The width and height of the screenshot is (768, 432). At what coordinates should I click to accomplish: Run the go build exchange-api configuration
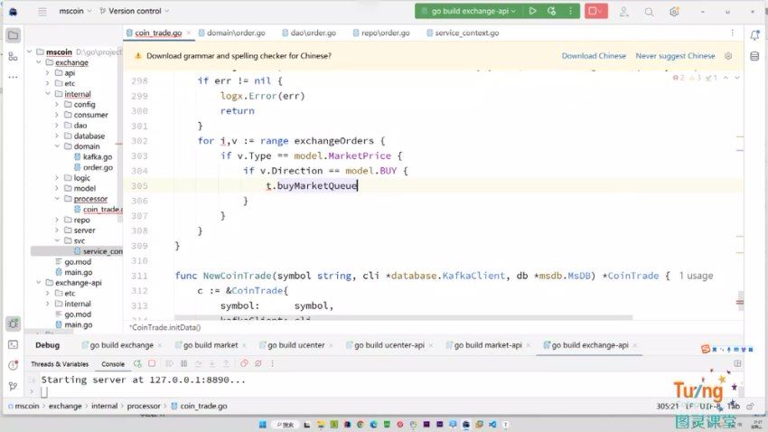pos(532,11)
